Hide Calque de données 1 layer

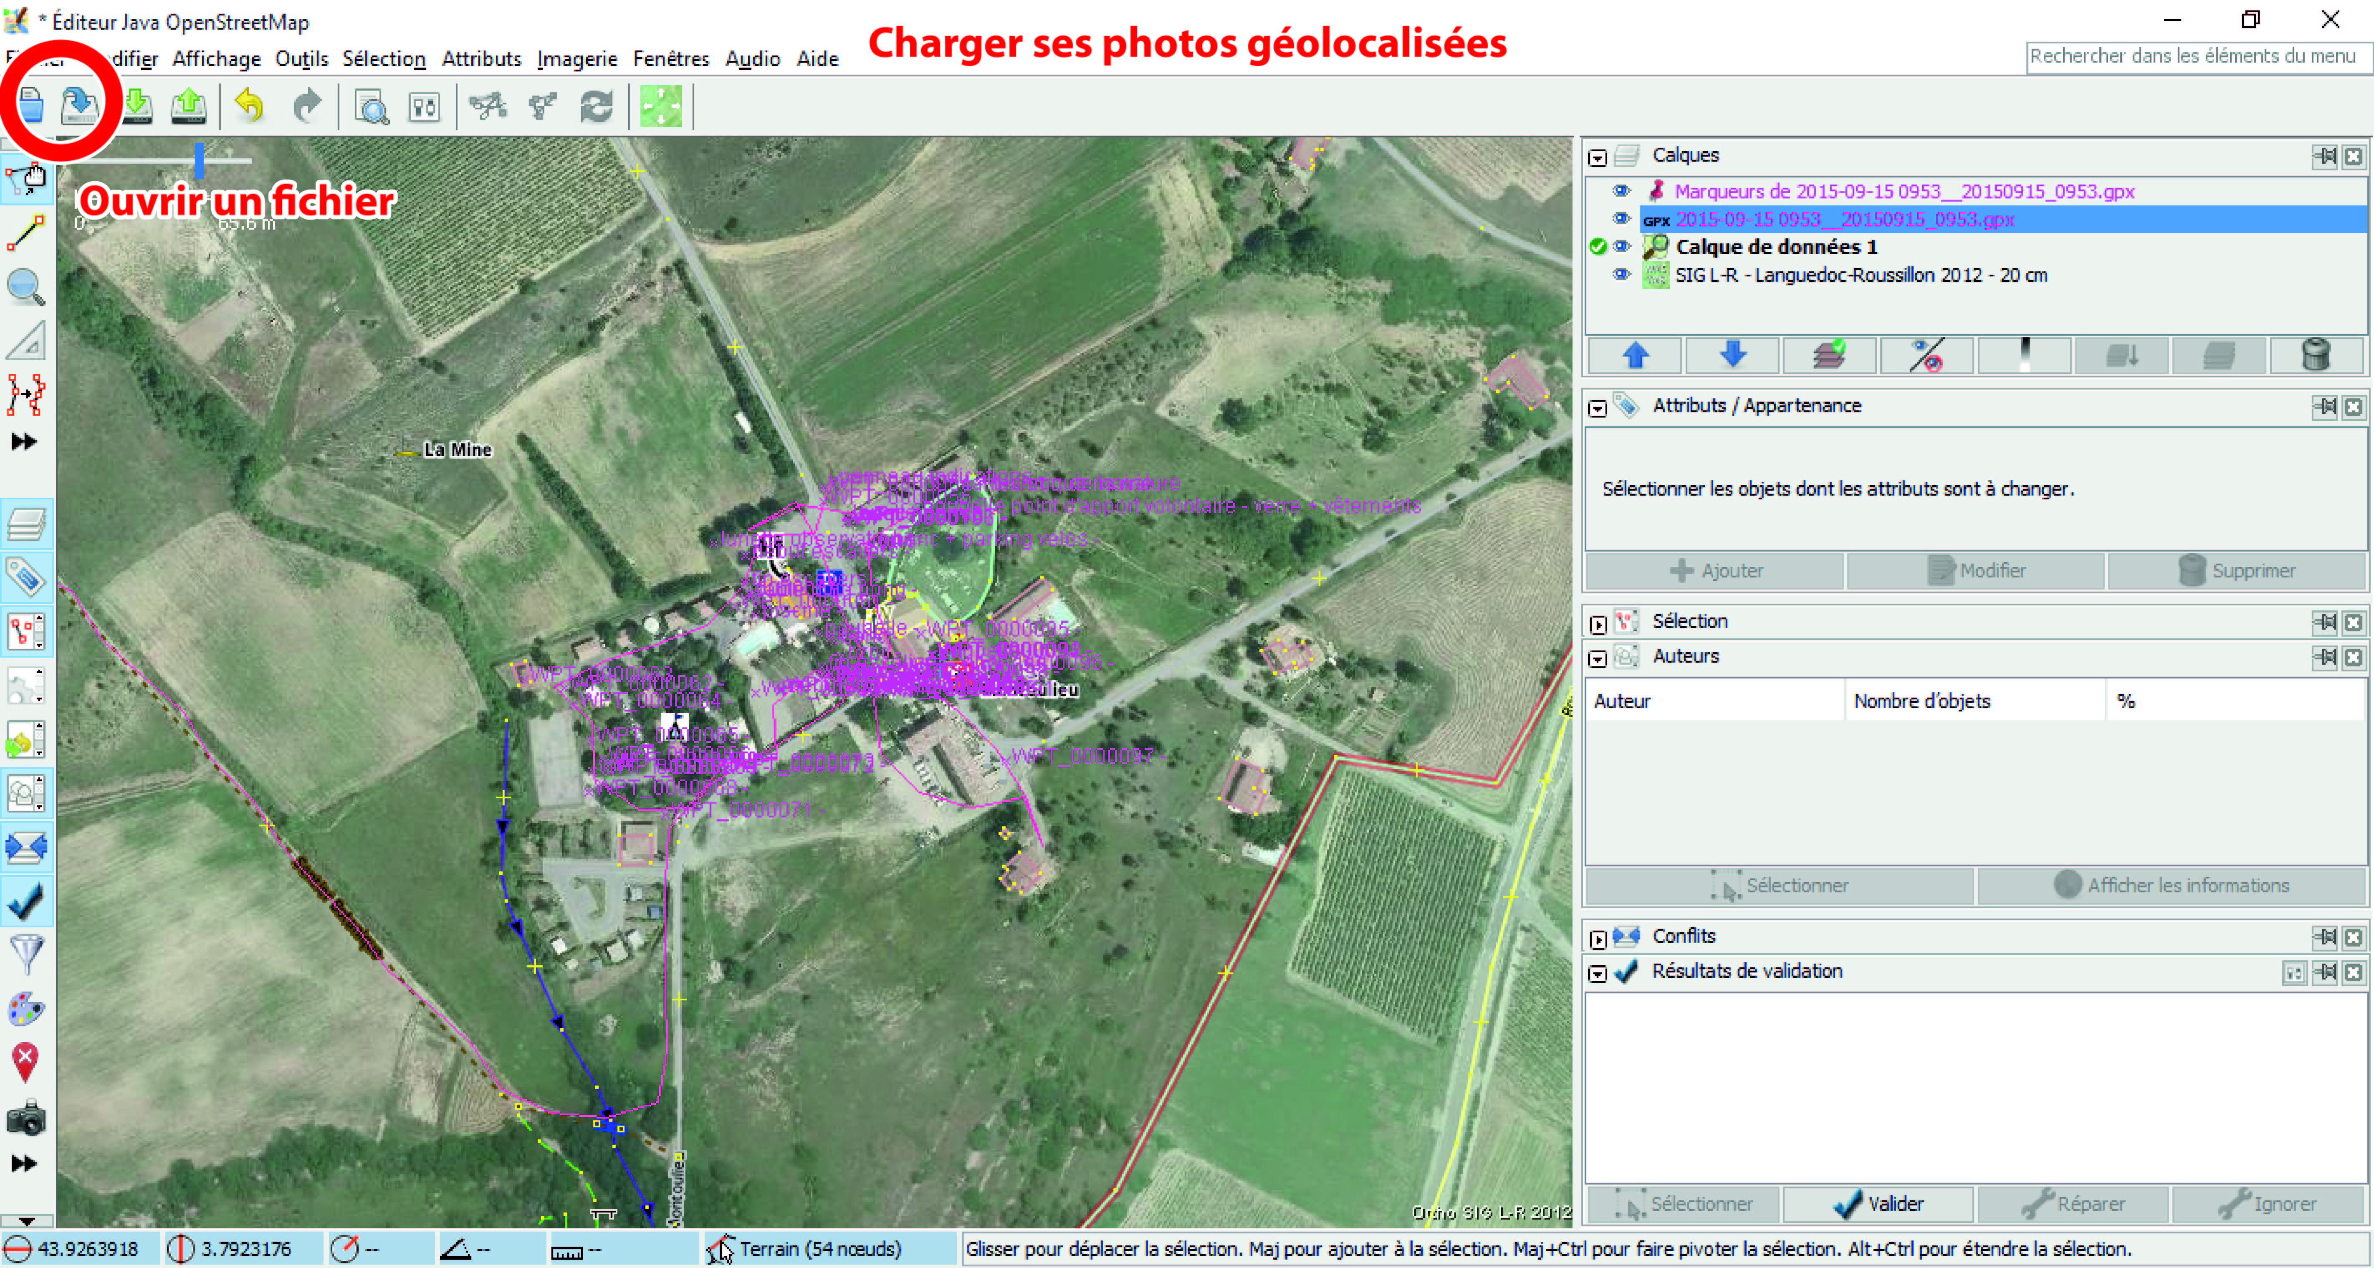[x=1621, y=247]
